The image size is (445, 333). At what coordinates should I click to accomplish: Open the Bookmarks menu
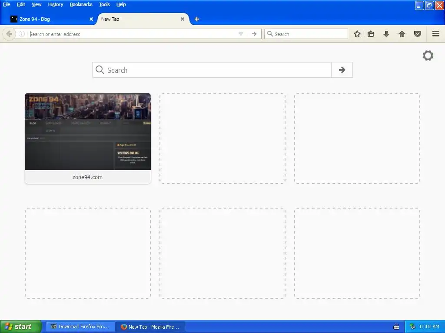(81, 4)
